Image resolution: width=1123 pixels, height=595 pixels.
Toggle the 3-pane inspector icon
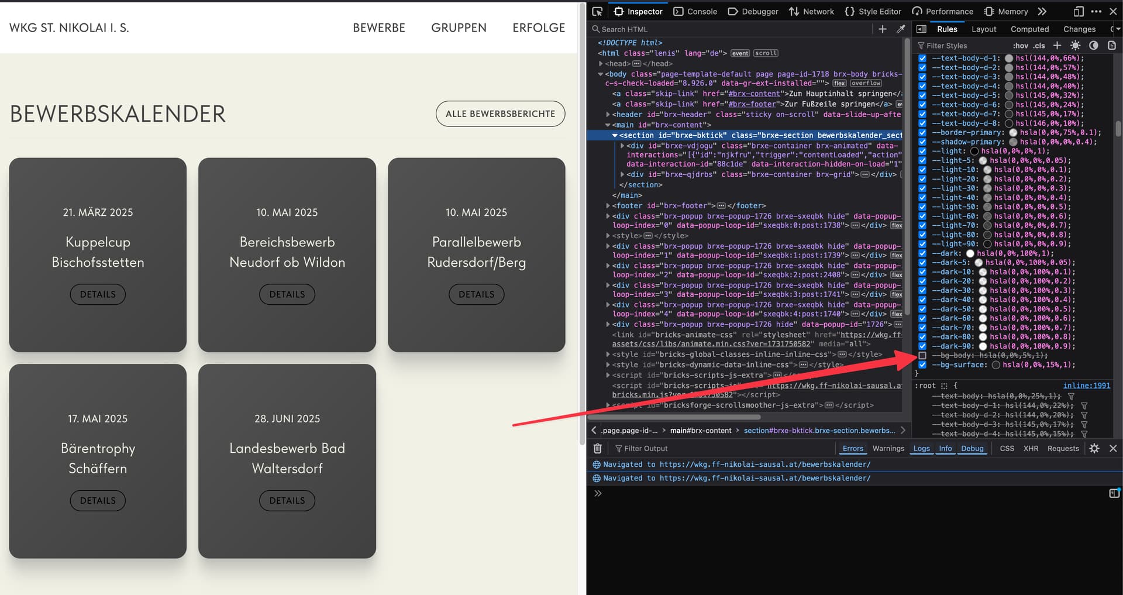921,29
